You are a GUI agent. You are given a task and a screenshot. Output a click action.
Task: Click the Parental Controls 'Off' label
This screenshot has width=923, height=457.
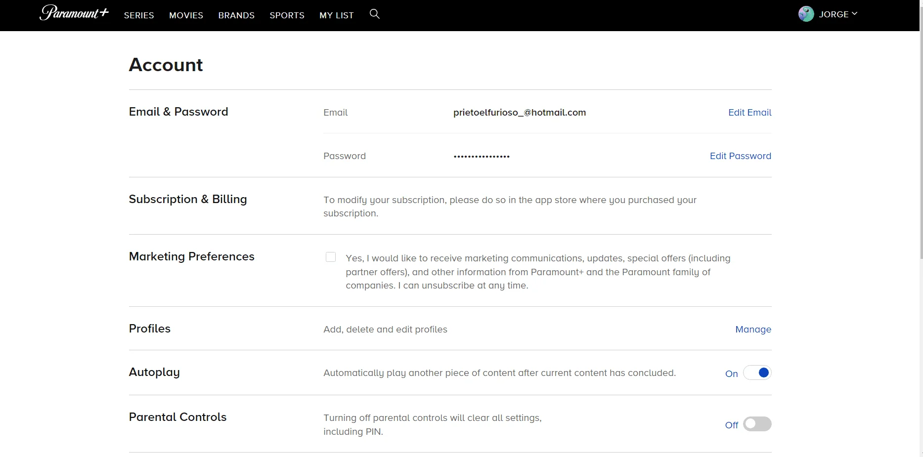click(x=731, y=425)
